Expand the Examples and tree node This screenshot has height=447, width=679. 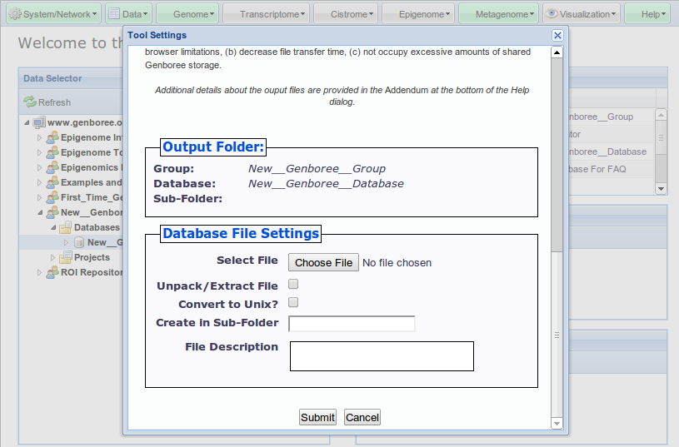pos(39,182)
